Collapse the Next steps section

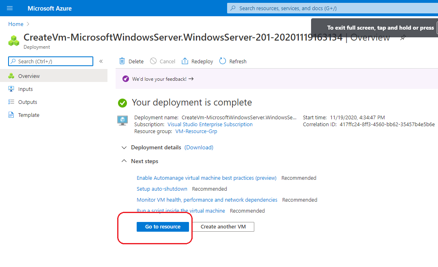124,161
